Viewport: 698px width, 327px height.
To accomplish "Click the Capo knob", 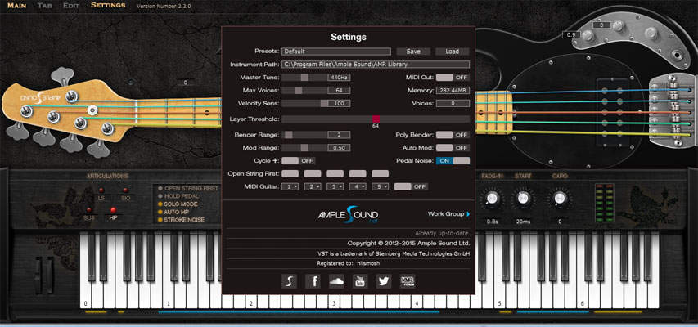I will coord(559,199).
